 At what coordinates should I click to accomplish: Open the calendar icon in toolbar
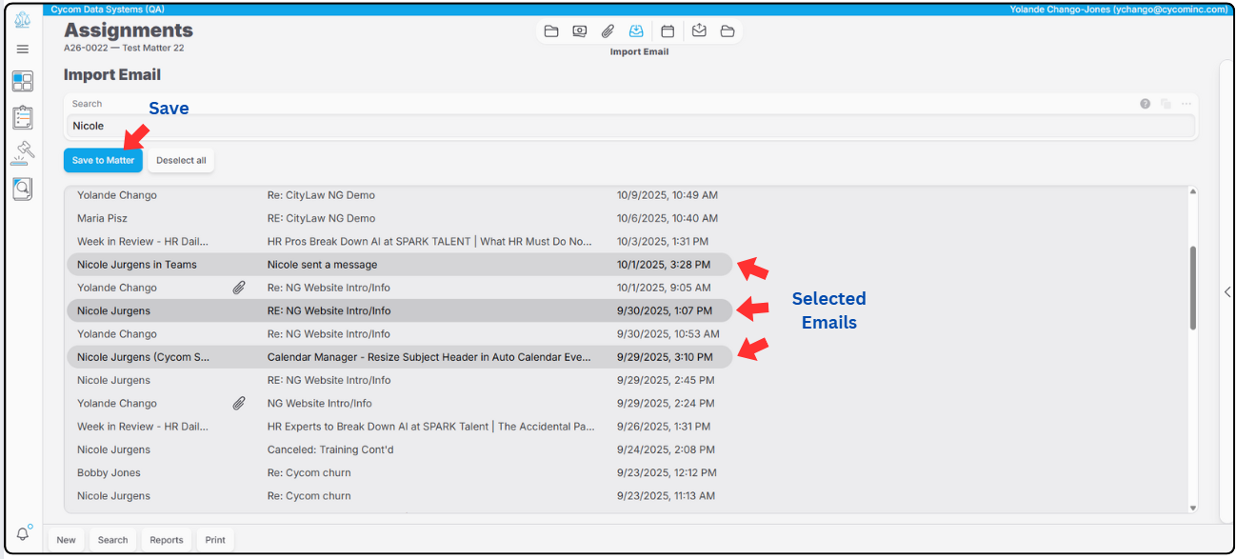(x=668, y=31)
